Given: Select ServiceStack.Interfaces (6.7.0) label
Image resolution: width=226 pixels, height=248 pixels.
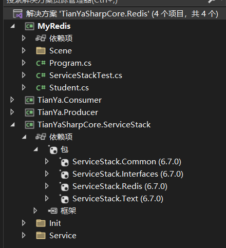Looking at the screenshot, I should click(128, 174).
